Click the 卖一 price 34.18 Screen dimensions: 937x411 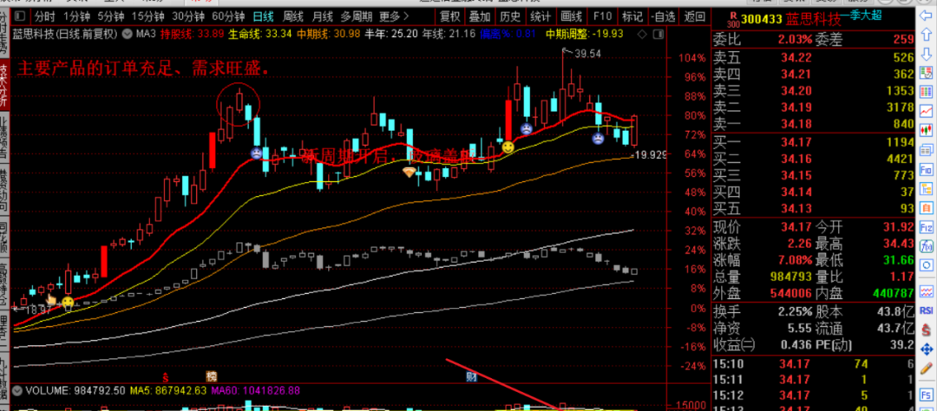click(x=796, y=124)
